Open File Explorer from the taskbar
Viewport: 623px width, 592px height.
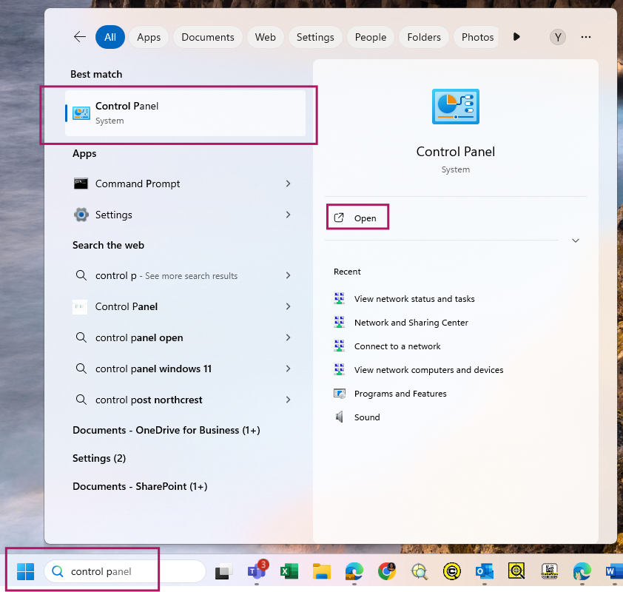click(321, 571)
